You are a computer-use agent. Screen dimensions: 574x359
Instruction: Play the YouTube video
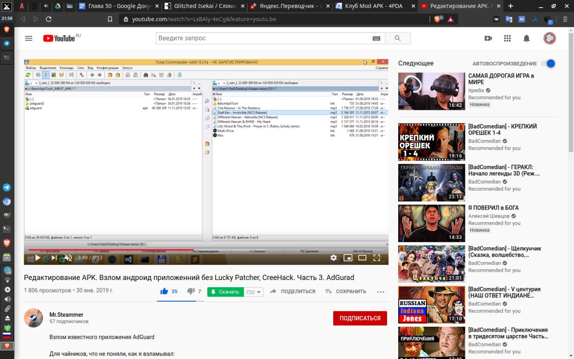[x=38, y=258]
